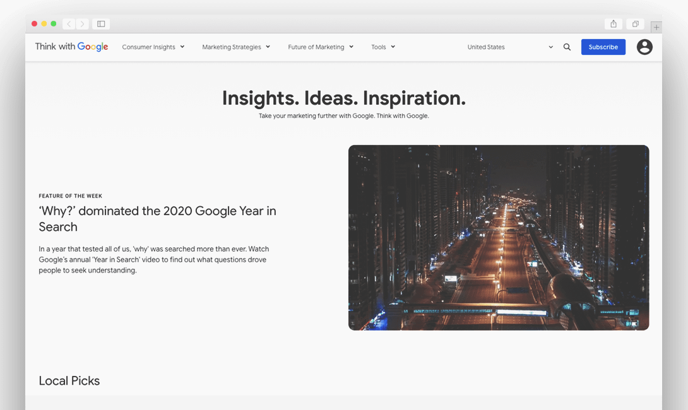Open search with the magnifier icon
This screenshot has width=688, height=410.
567,47
